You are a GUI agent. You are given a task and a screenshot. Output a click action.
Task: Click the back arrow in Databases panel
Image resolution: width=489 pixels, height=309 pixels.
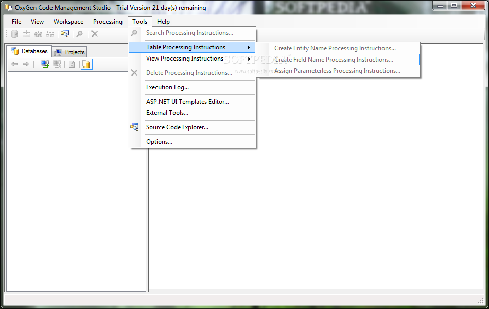[x=14, y=64]
